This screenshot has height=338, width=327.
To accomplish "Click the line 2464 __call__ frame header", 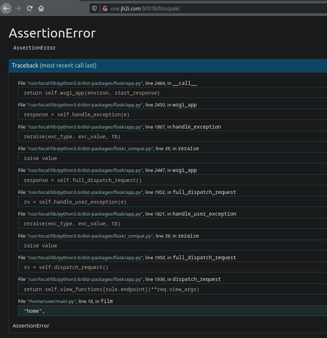I will pyautogui.click(x=107, y=83).
